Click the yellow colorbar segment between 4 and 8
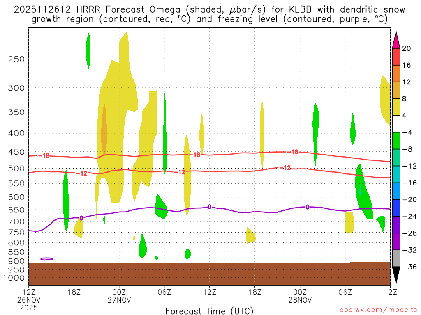This screenshot has width=421, height=315. 396,107
